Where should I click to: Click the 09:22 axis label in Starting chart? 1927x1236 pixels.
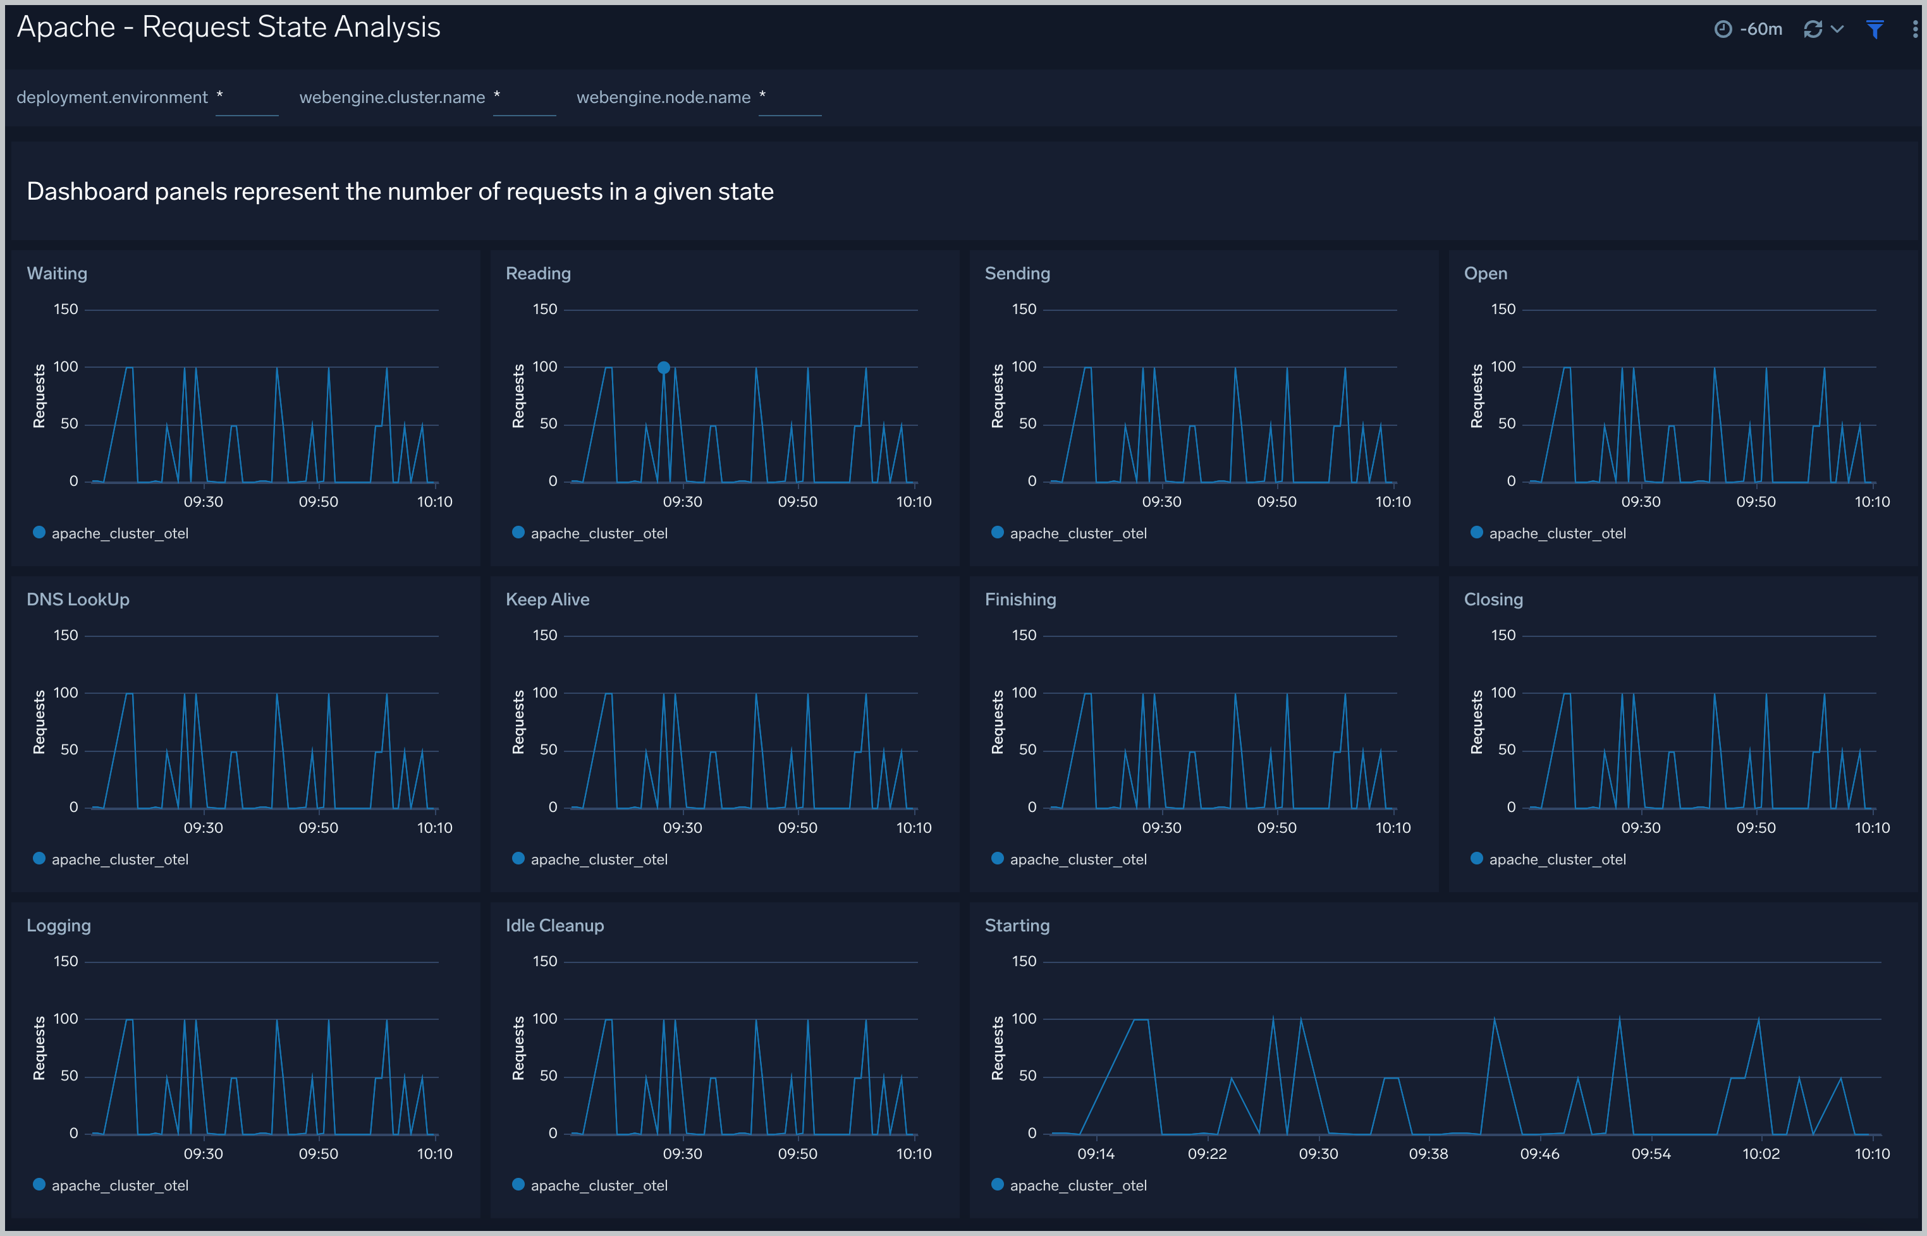click(x=1207, y=1153)
